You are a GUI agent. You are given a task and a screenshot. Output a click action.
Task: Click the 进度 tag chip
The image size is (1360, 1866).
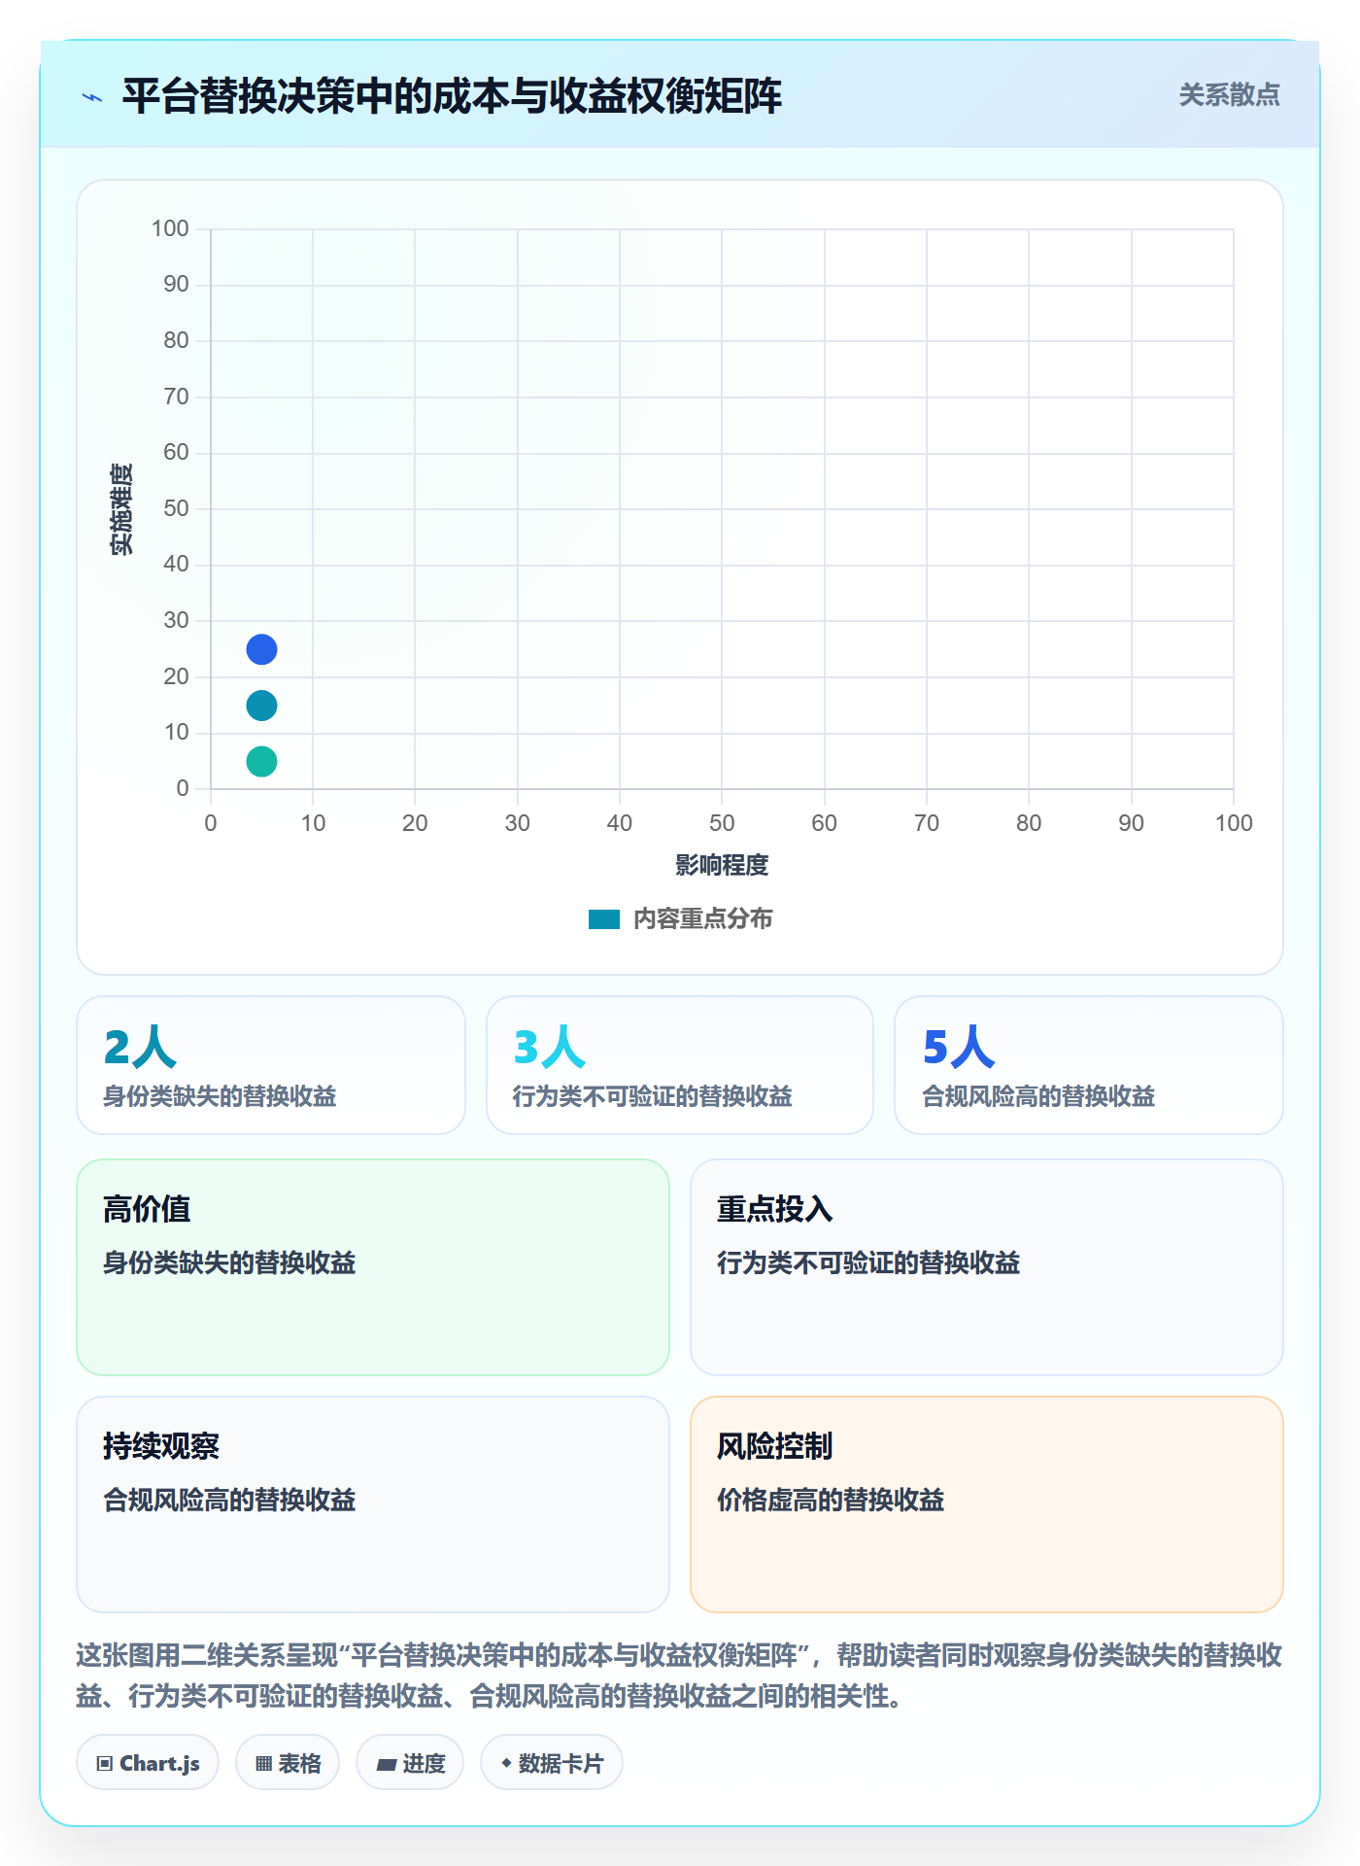410,1763
